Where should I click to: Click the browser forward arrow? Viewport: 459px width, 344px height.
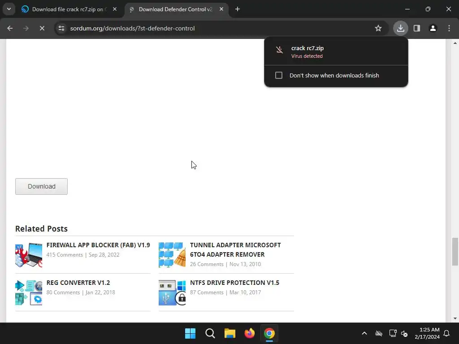pos(26,28)
